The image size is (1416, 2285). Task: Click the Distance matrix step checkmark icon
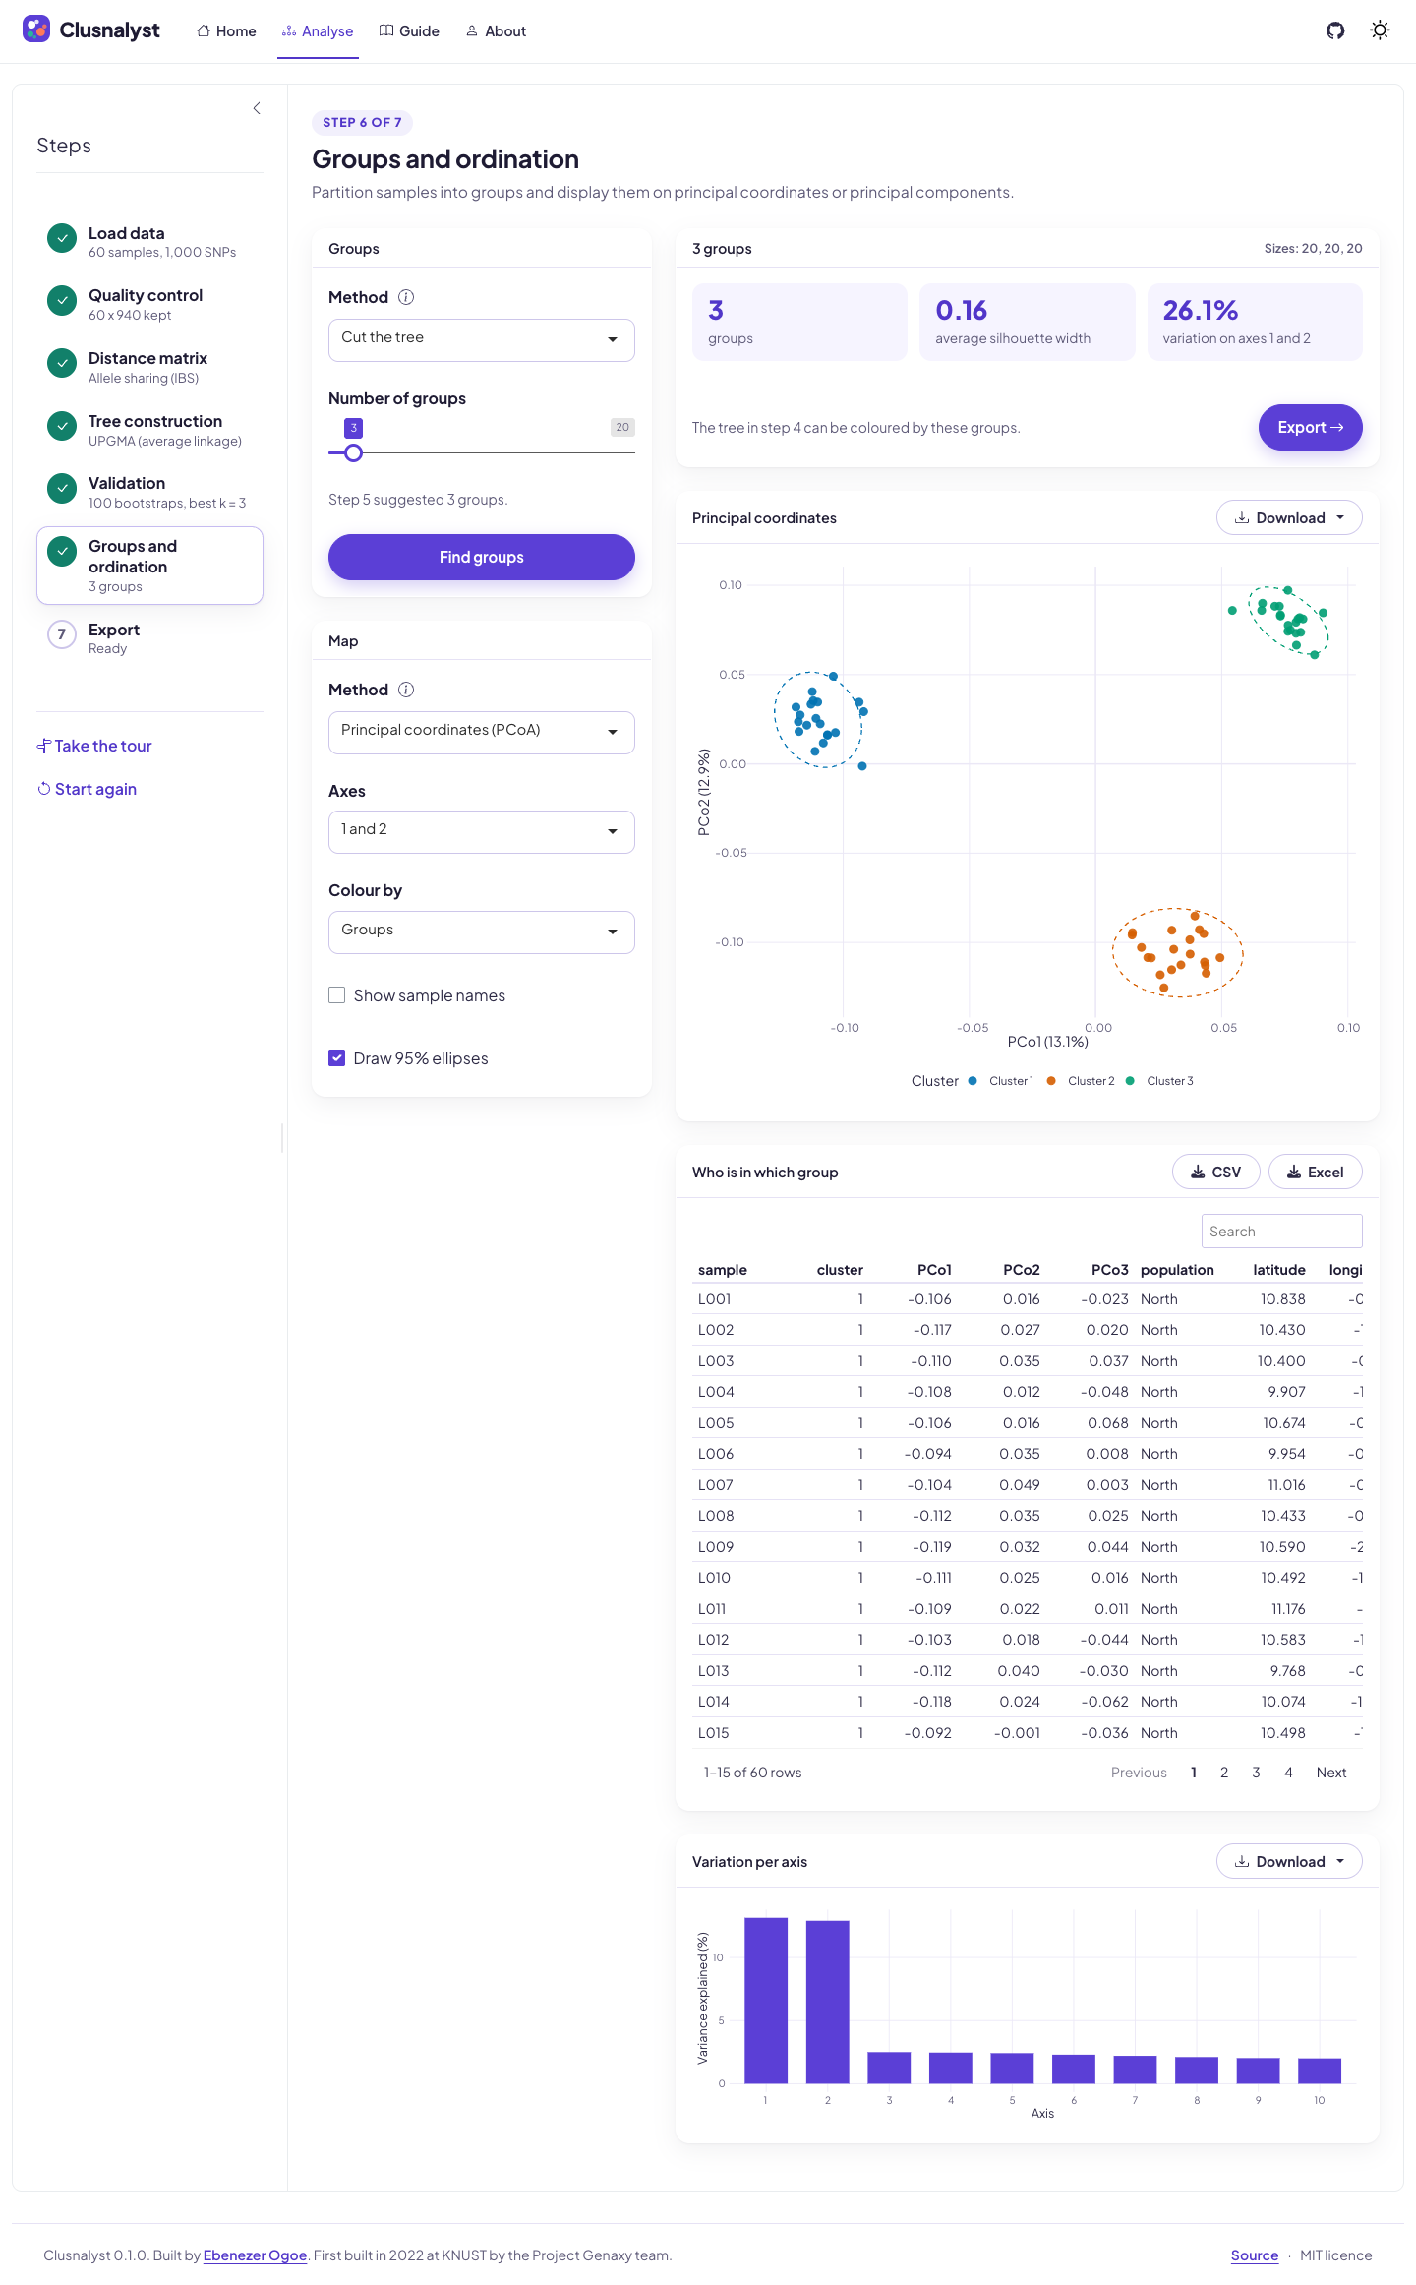62,364
